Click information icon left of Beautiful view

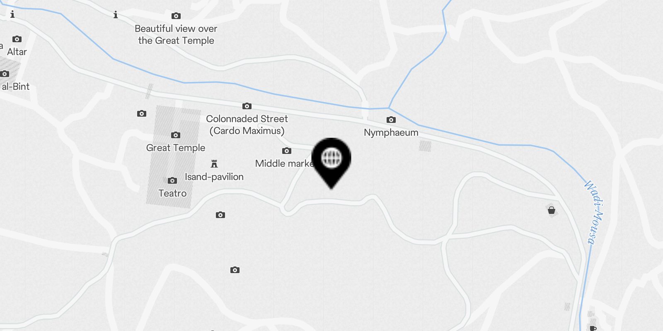[116, 15]
